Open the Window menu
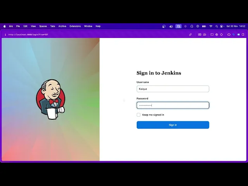Image resolution: width=248 pixels, height=186 pixels. click(88, 26)
